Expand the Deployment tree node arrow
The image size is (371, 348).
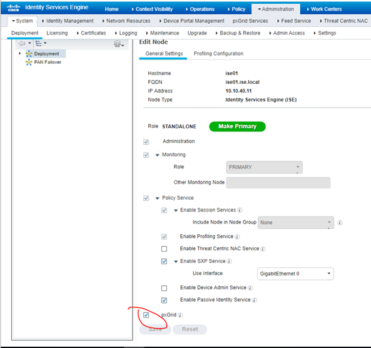tap(20, 53)
